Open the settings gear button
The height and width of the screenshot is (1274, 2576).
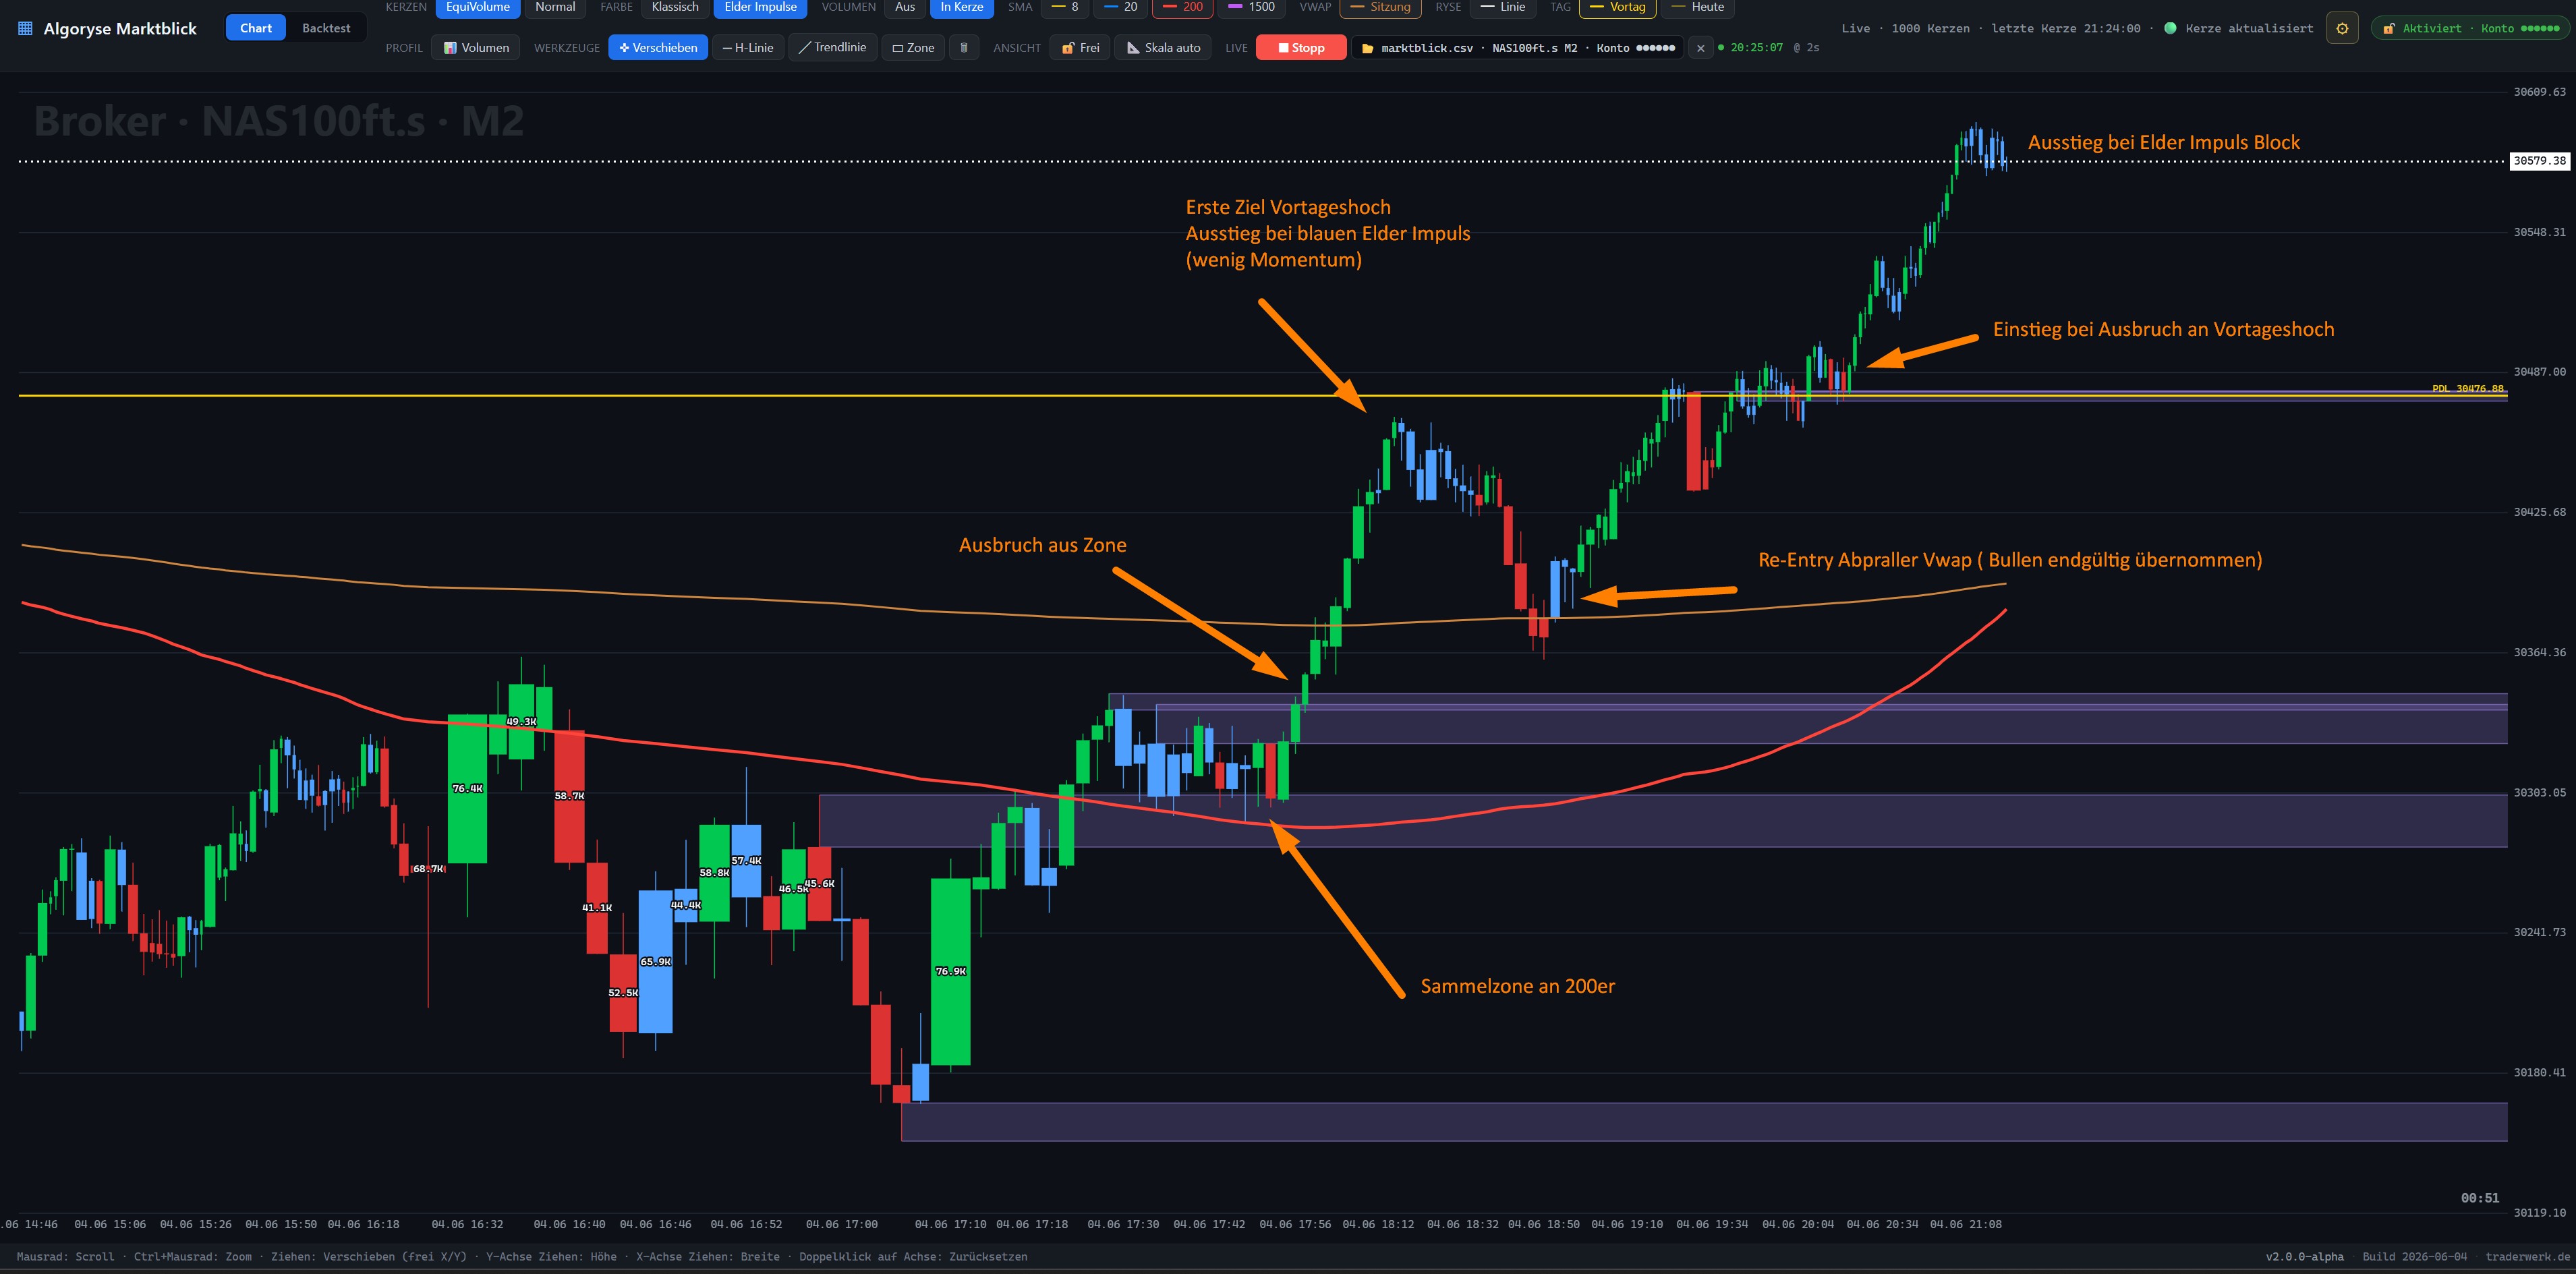coord(2342,28)
